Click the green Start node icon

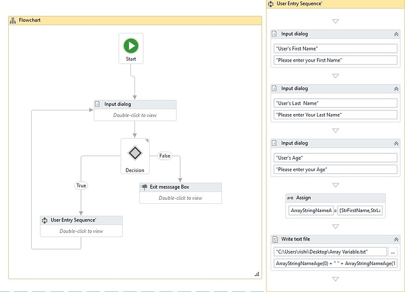(x=130, y=45)
